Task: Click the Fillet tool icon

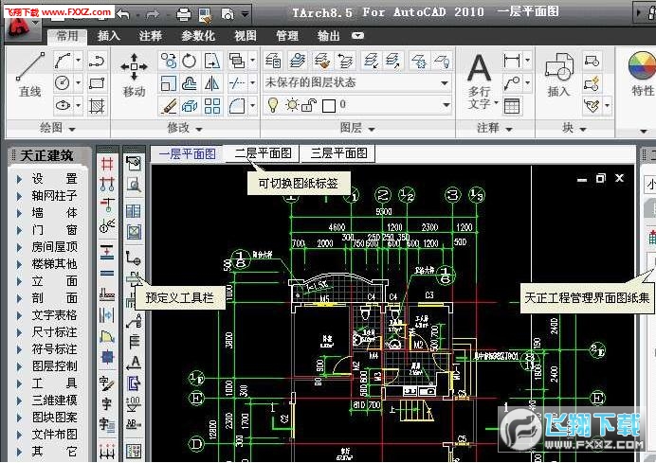Action: 237,106
